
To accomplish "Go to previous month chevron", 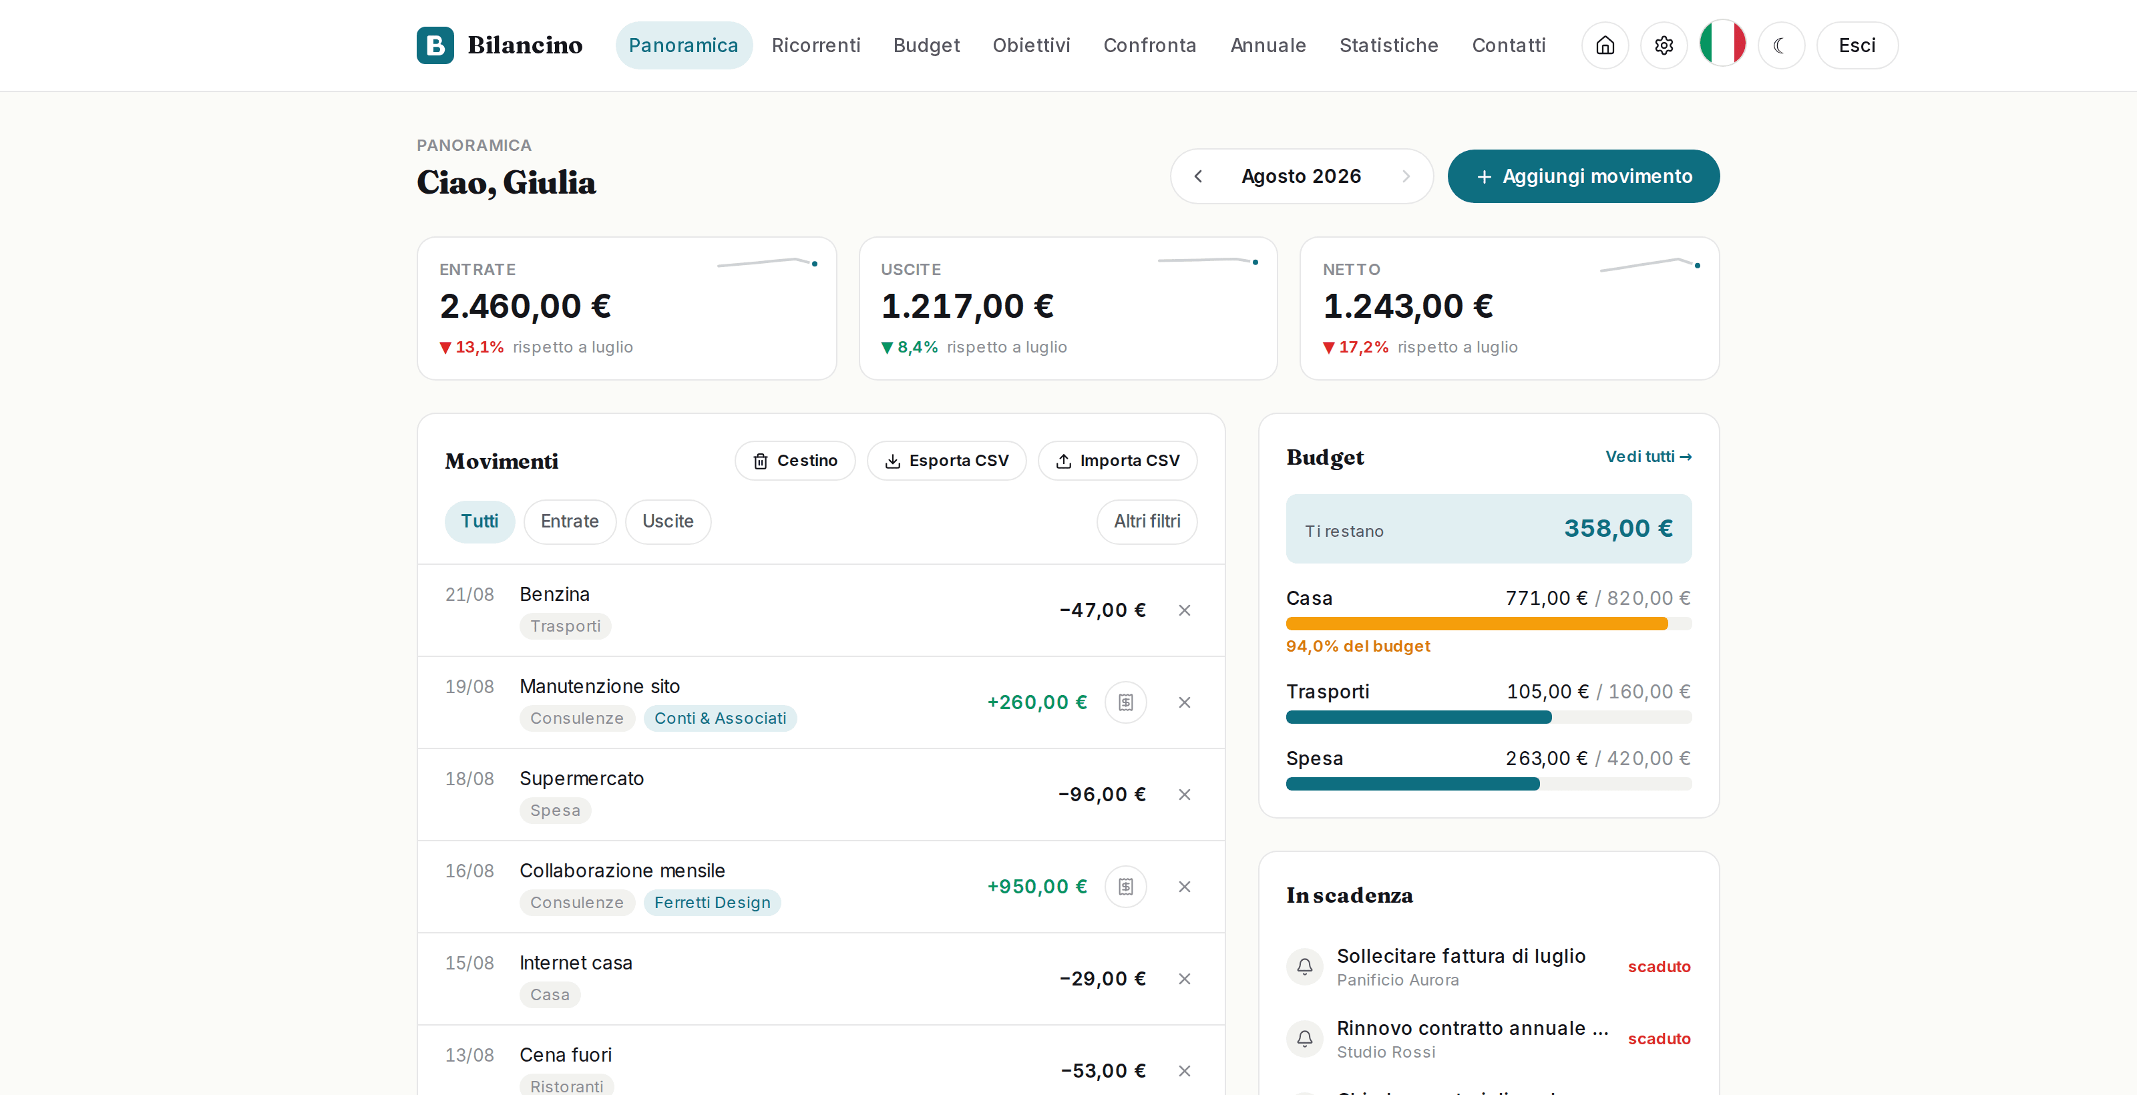I will pos(1198,176).
